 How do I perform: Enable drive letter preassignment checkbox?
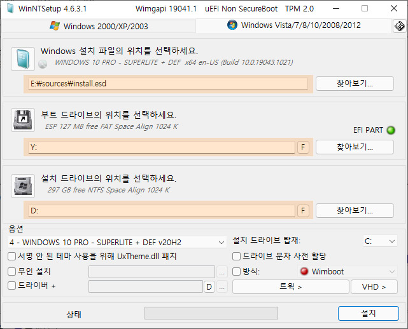[236, 257]
